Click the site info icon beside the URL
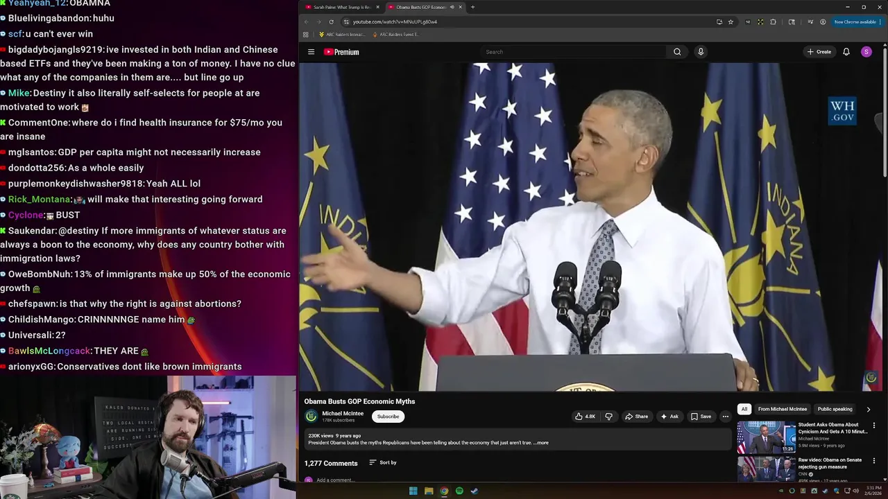The image size is (888, 499). 346,21
